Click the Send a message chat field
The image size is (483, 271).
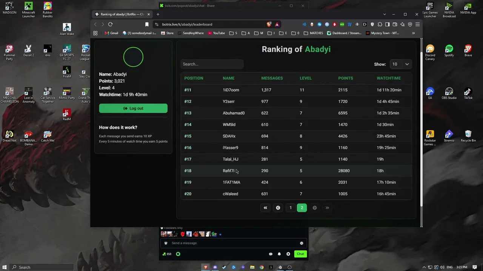[233, 243]
